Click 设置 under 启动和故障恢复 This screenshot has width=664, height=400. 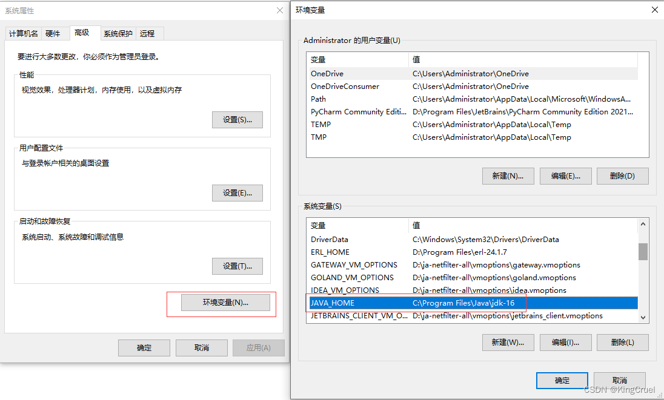click(x=237, y=266)
